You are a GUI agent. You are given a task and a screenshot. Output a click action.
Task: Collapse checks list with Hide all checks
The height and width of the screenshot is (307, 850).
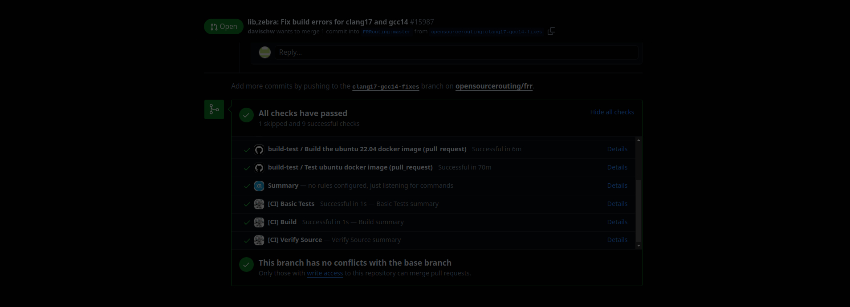click(x=612, y=112)
